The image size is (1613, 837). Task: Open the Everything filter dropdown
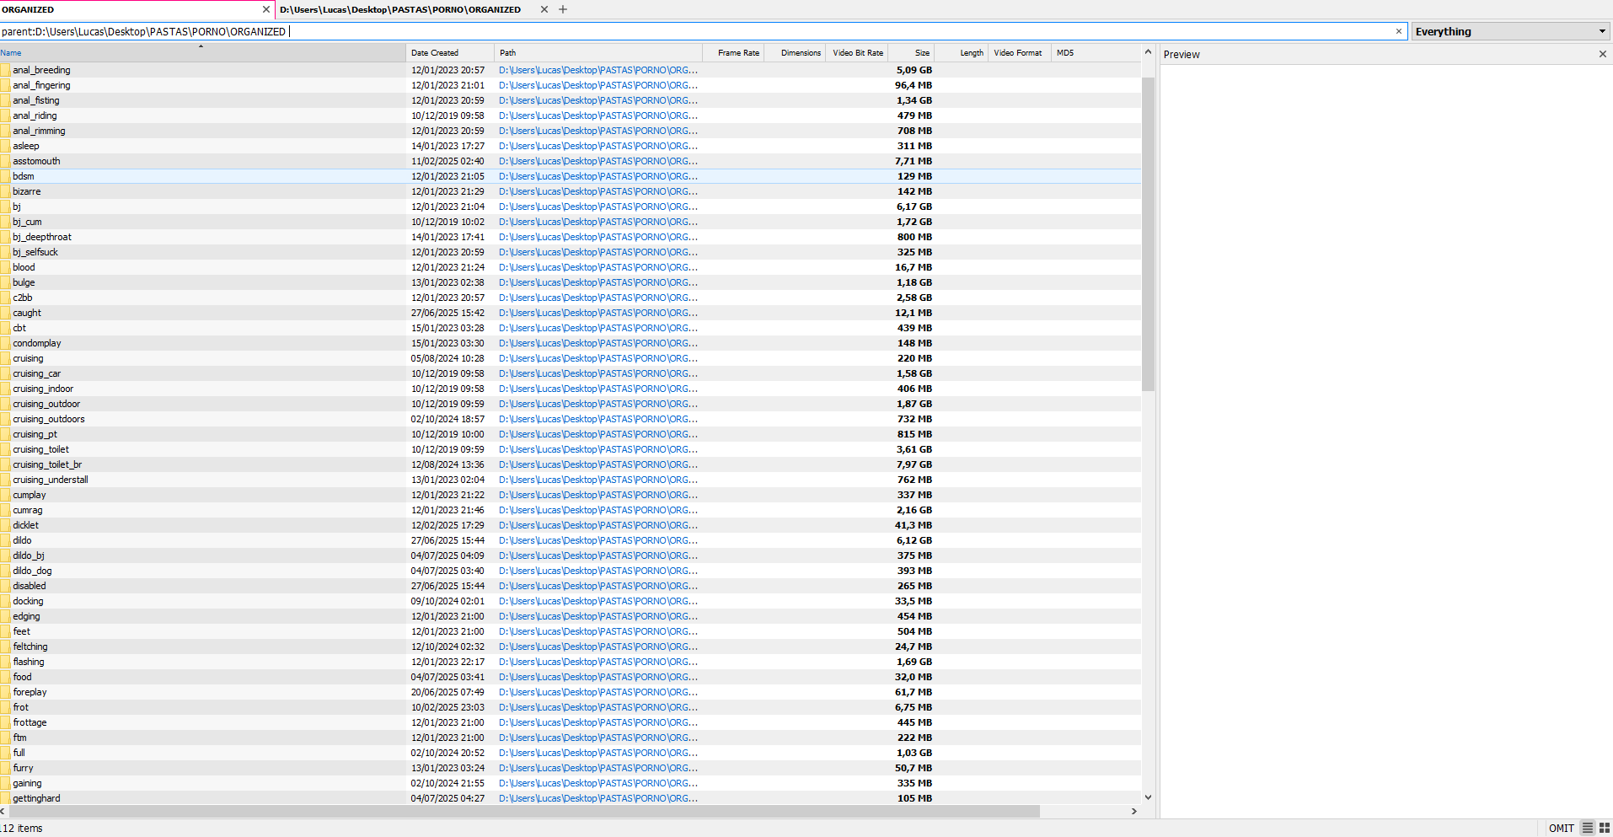1510,31
